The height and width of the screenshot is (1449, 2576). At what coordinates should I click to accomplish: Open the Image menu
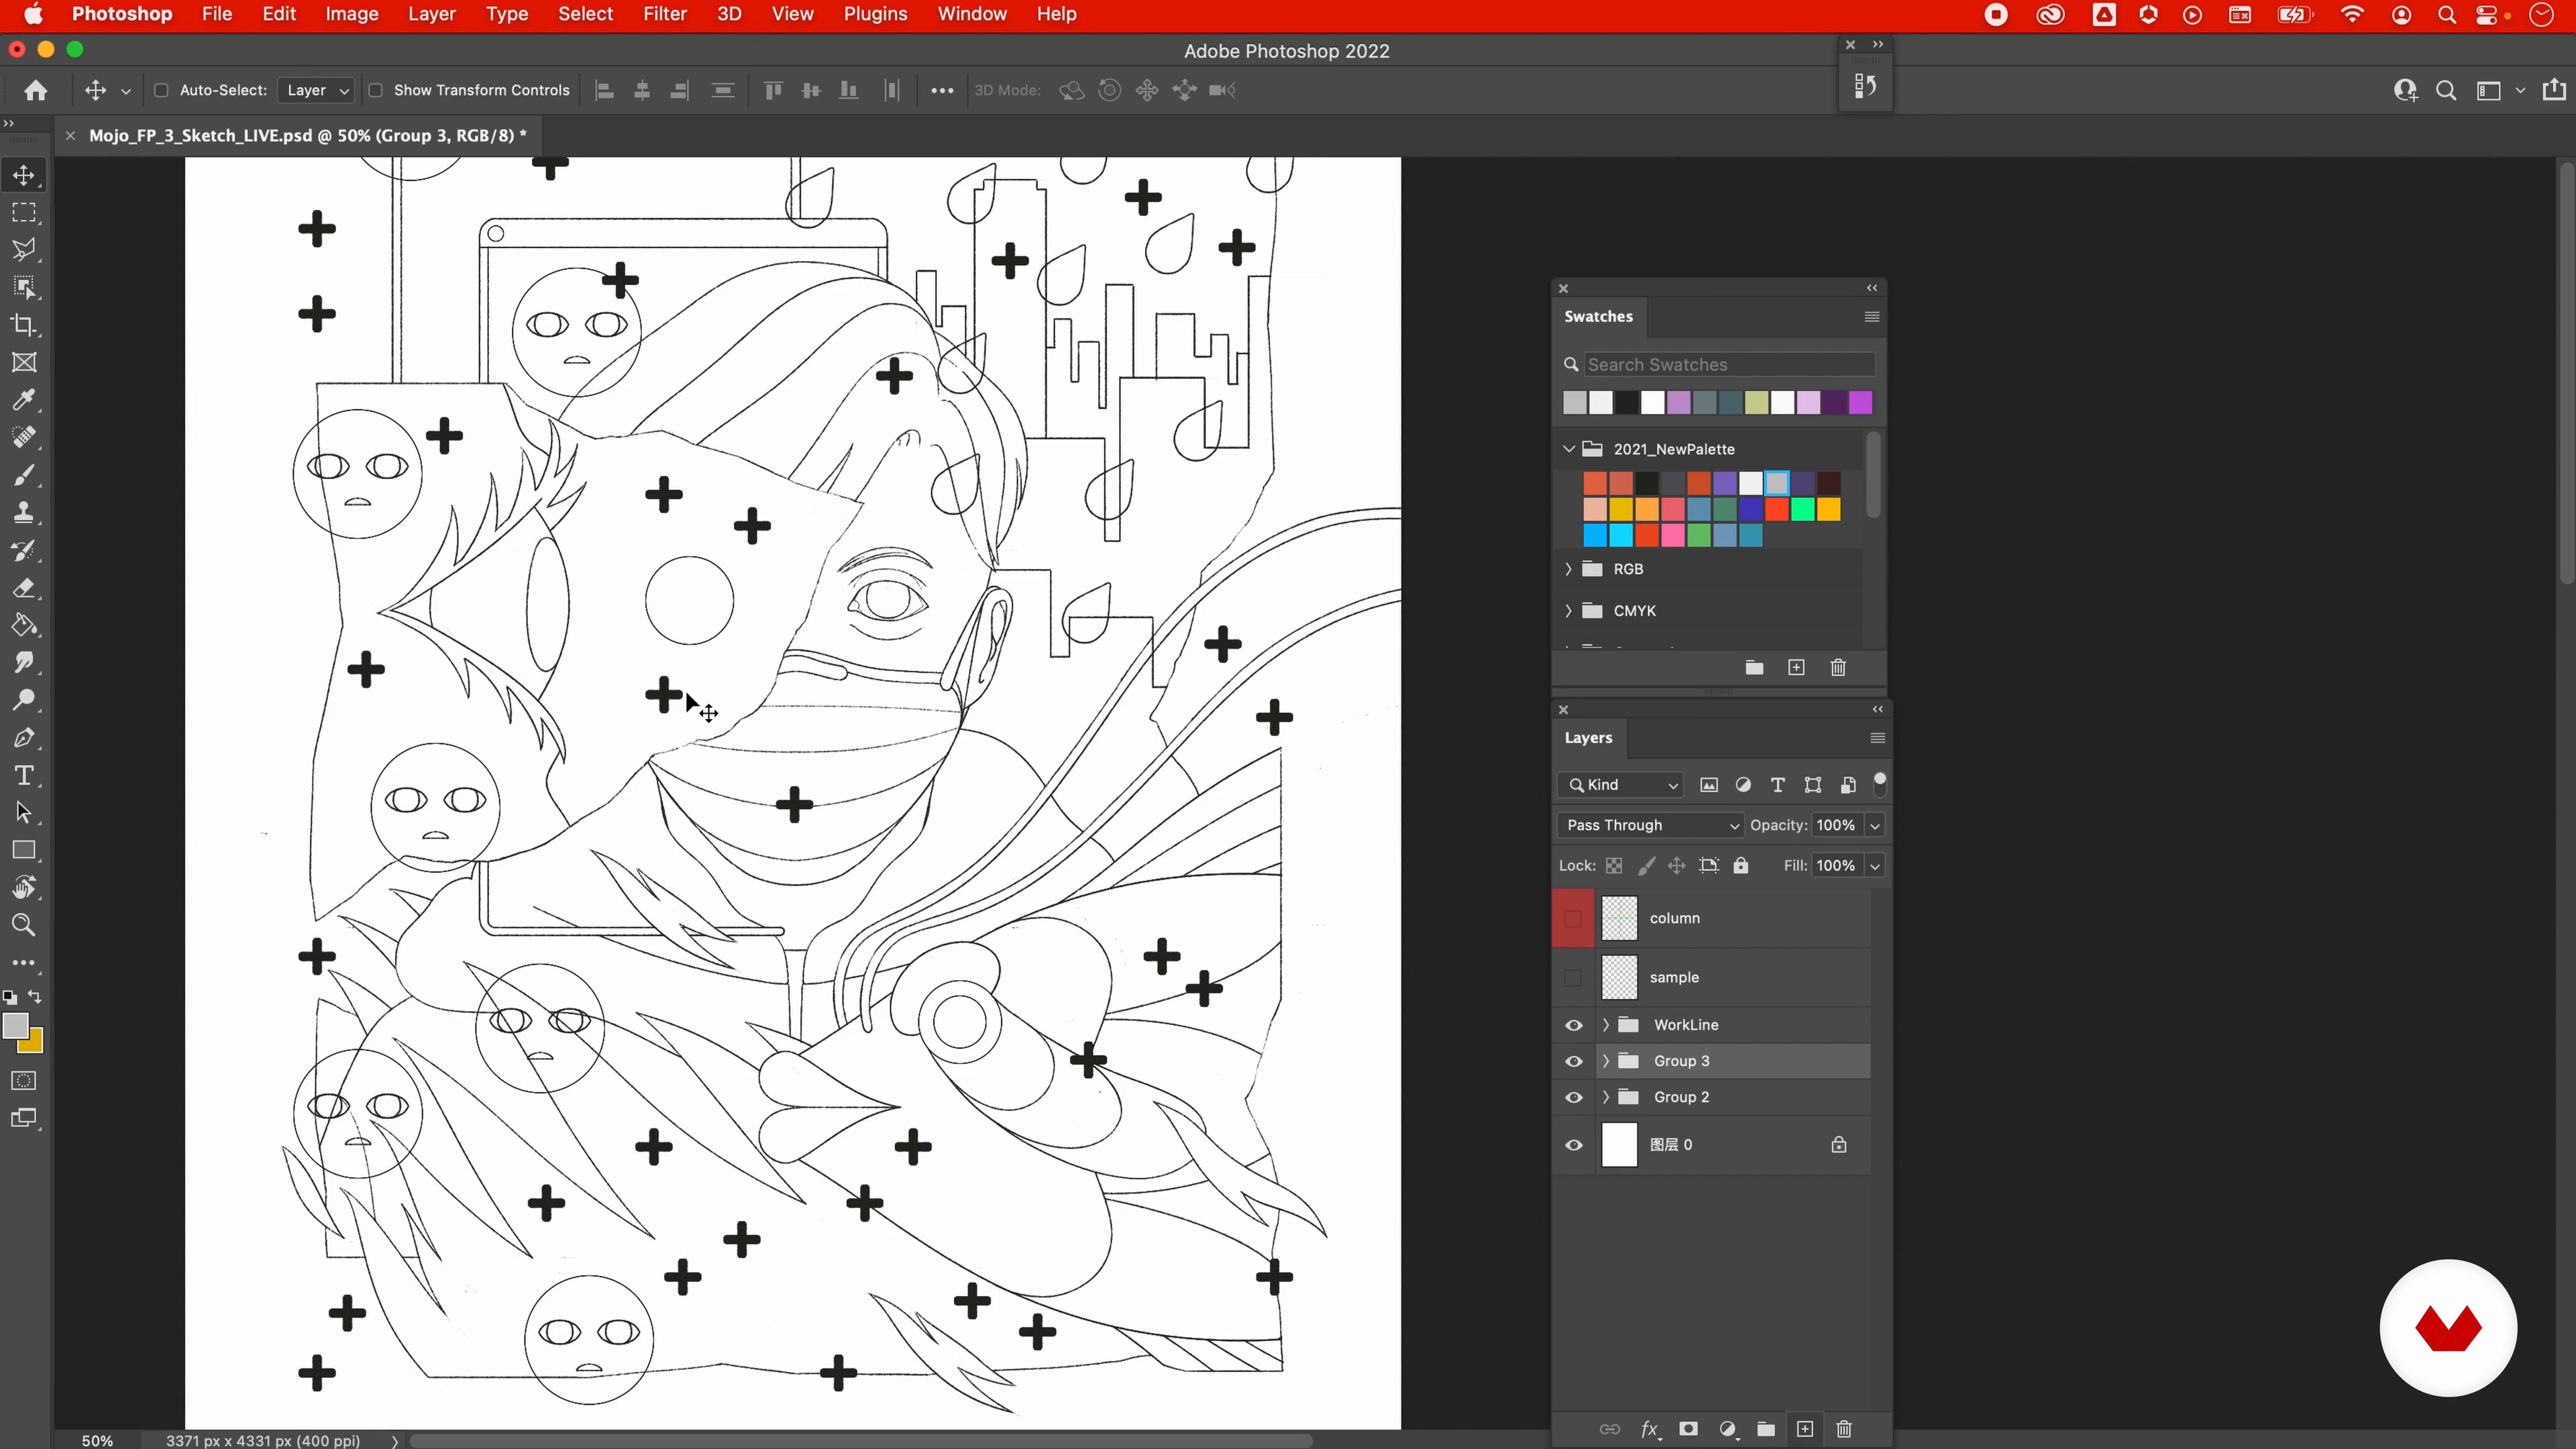351,14
